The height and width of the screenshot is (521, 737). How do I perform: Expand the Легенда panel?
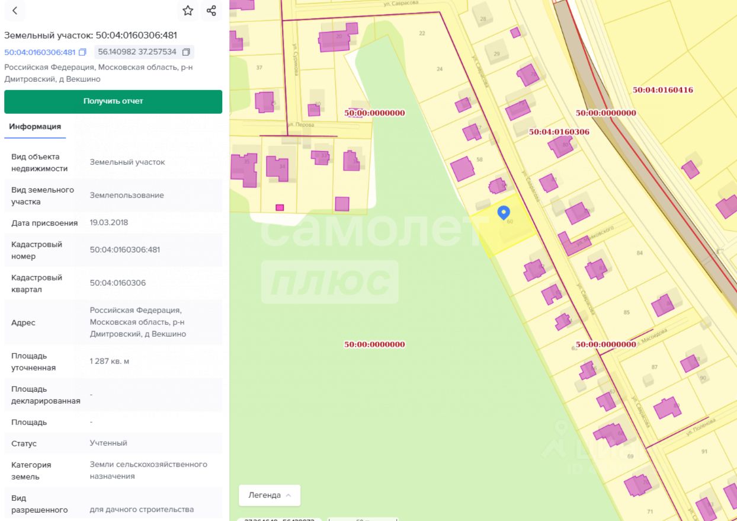(270, 495)
